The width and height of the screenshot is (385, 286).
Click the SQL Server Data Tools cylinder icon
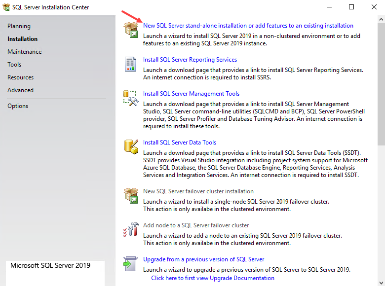pyautogui.click(x=131, y=146)
